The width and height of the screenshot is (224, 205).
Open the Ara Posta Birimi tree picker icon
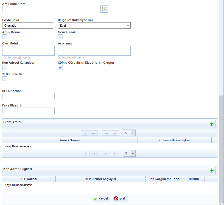click(104, 9)
